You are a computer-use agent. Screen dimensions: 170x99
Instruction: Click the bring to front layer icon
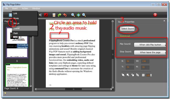click(x=123, y=75)
